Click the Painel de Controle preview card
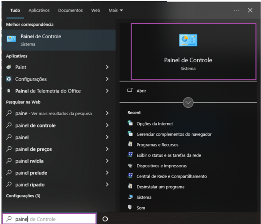The image size is (261, 224). 194,52
